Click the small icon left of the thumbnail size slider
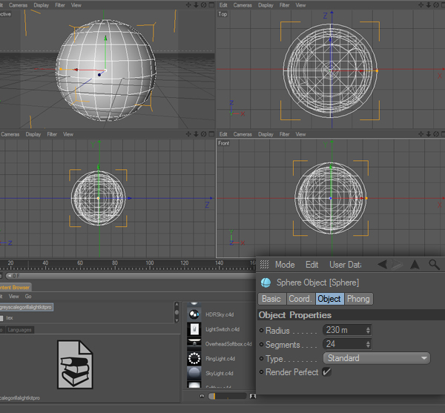The height and width of the screenshot is (413, 445). tap(202, 396)
